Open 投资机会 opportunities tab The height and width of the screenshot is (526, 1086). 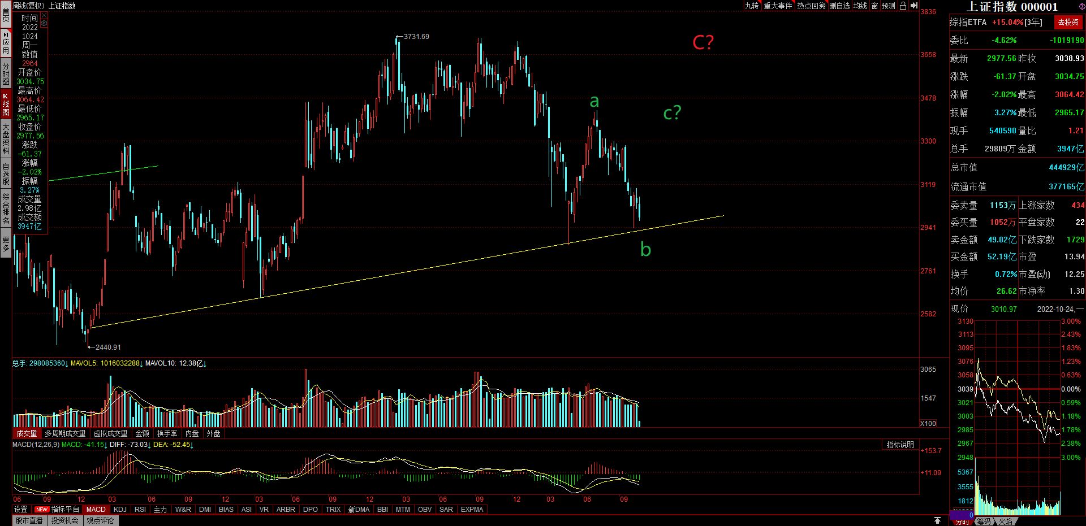click(65, 520)
